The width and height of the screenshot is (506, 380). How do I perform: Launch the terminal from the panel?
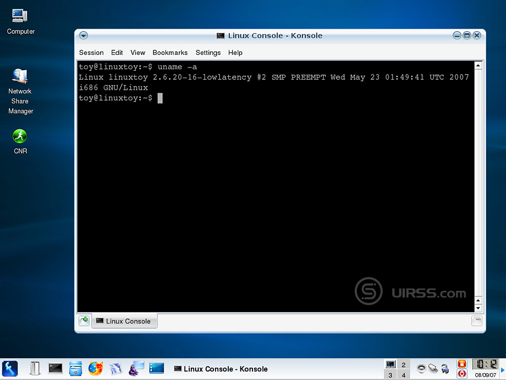[x=55, y=368]
